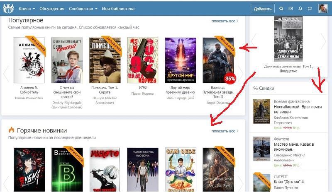Open the notifications bell icon

pyautogui.click(x=300, y=9)
